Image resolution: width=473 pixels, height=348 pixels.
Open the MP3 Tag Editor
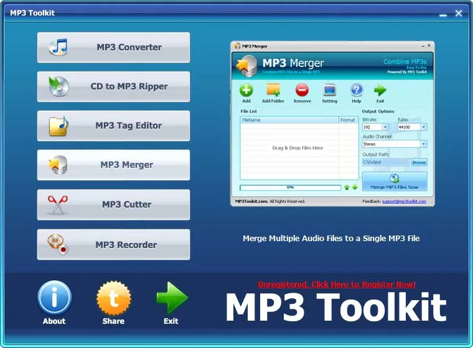point(113,126)
